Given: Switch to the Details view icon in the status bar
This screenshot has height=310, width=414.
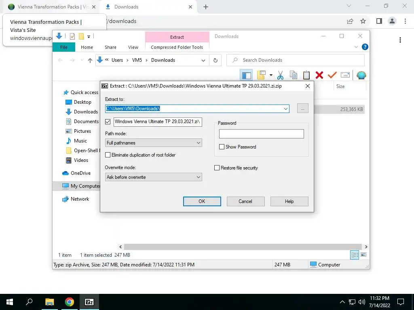Looking at the screenshot, I should [x=354, y=255].
